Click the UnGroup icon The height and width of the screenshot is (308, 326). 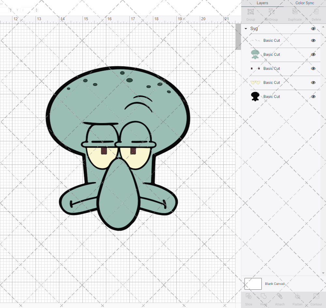pos(271,12)
